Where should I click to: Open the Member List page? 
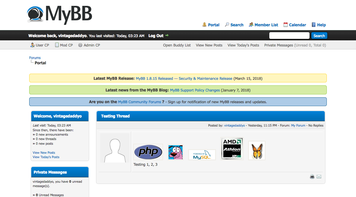click(266, 25)
